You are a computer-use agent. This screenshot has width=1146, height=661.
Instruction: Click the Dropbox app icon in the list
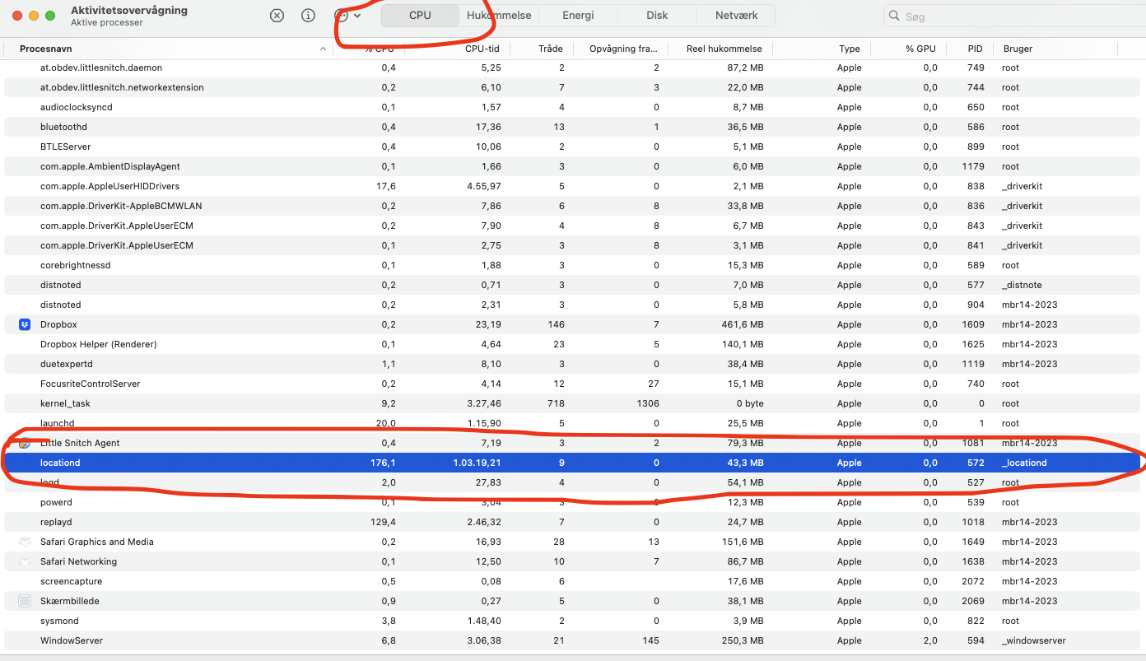(x=25, y=324)
